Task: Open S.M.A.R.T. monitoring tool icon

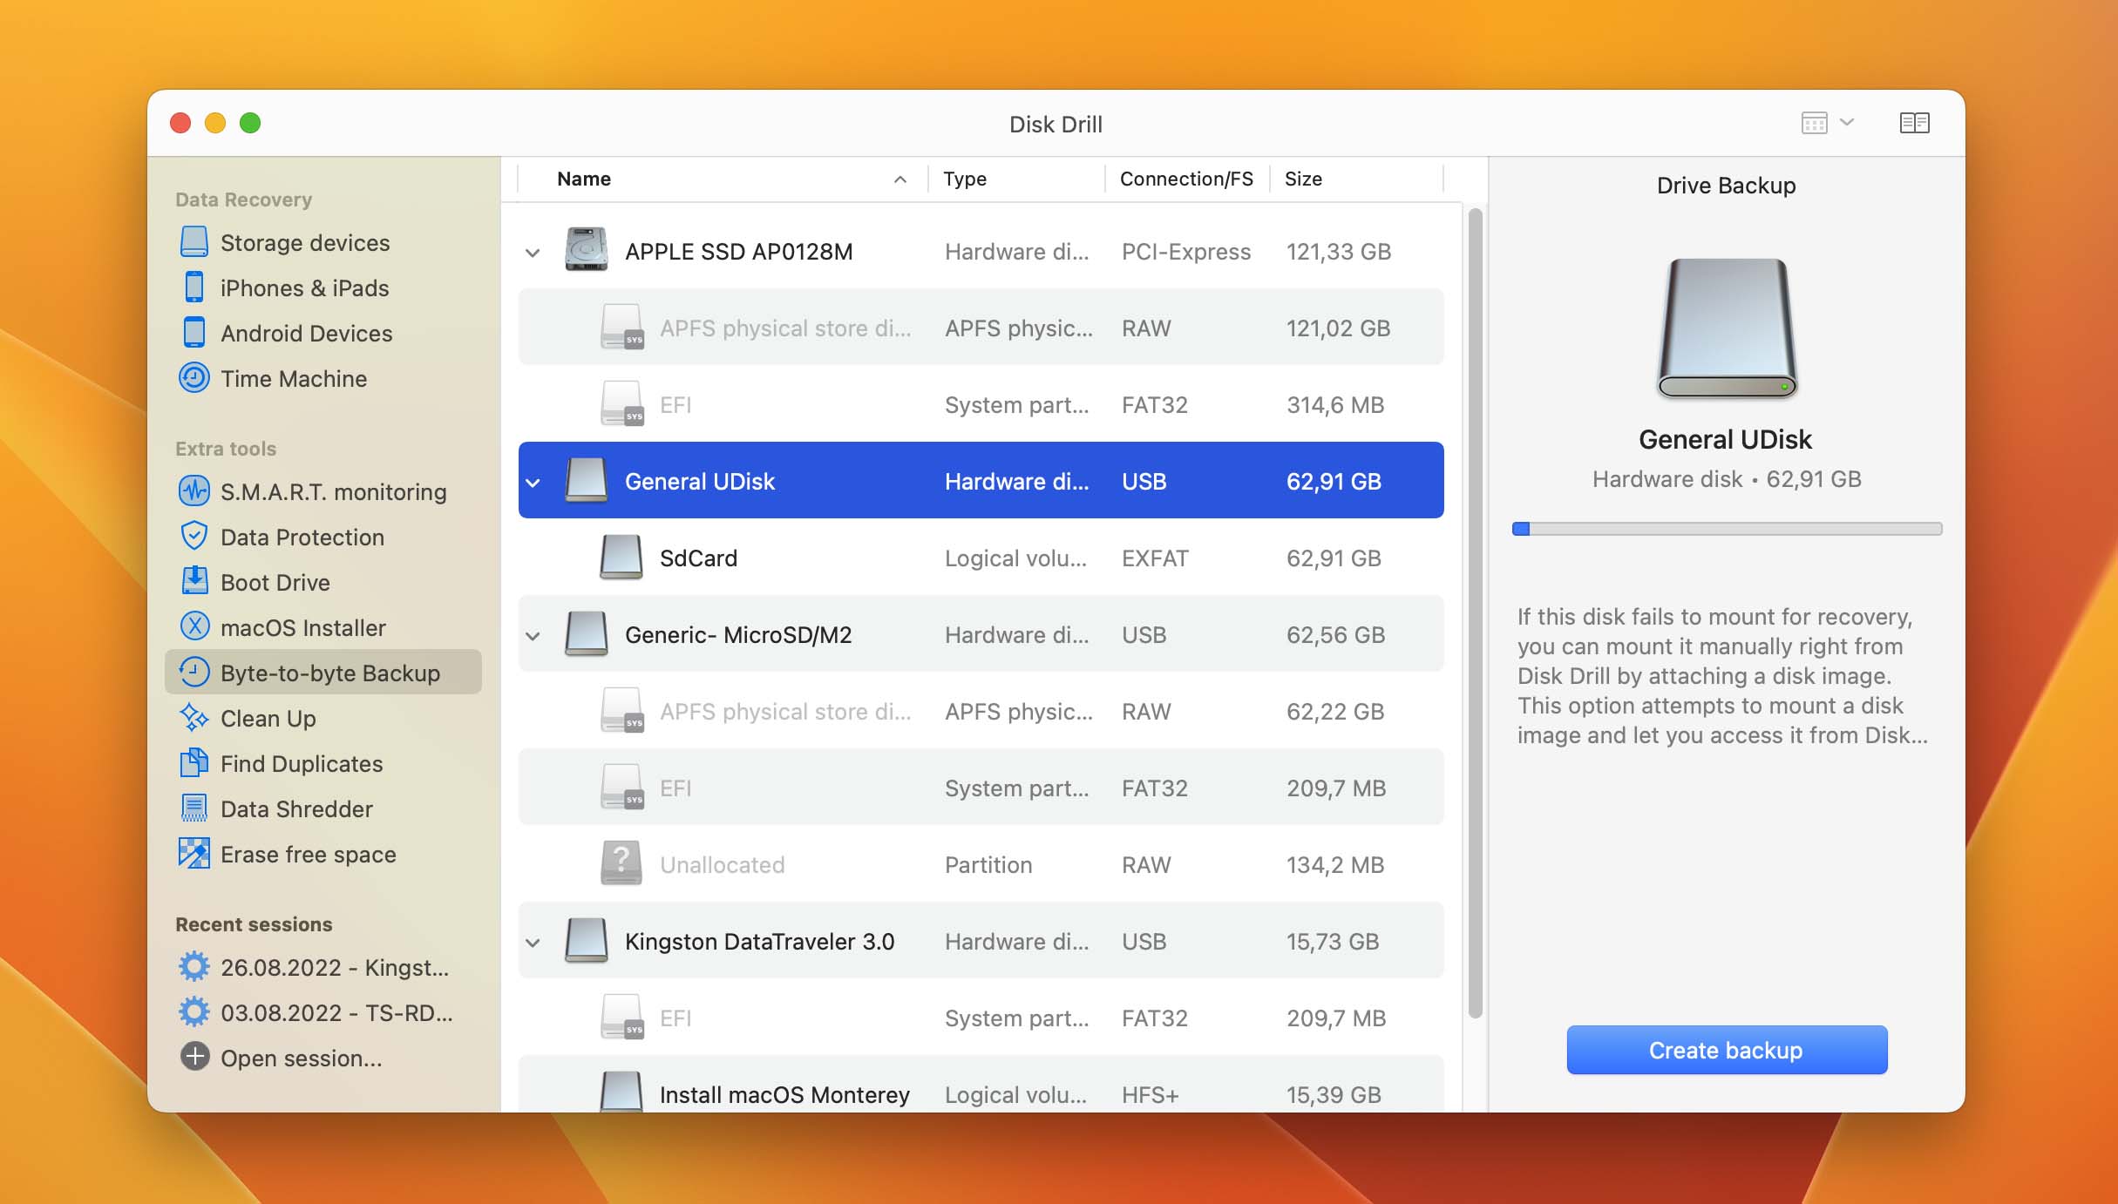Action: 194,490
